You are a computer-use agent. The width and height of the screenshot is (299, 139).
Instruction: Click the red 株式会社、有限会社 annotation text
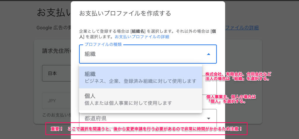pyautogui.click(x=238, y=76)
